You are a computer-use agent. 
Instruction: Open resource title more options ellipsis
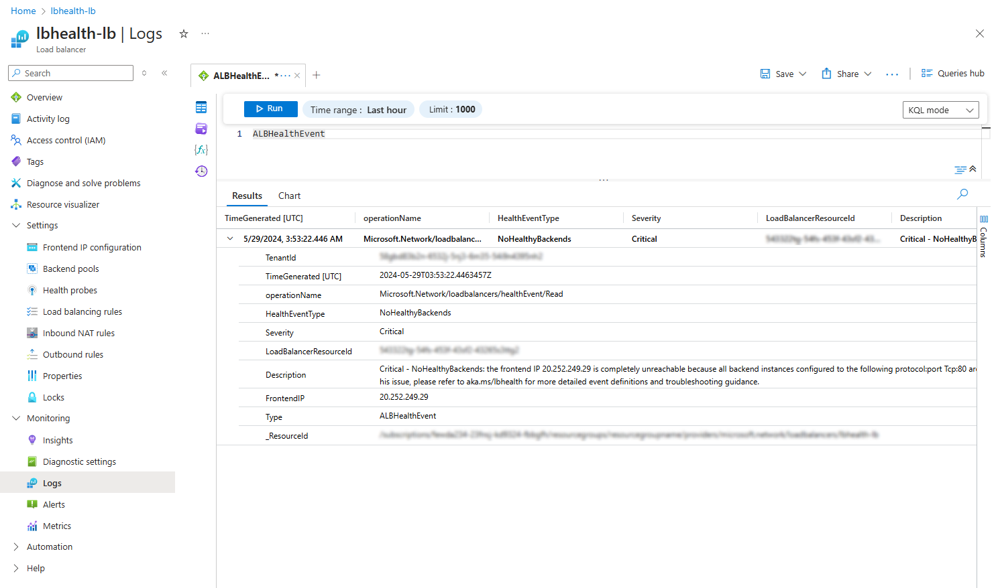(x=205, y=33)
